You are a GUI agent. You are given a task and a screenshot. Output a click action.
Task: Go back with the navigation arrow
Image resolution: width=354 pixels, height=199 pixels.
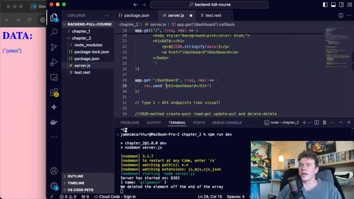136,4
